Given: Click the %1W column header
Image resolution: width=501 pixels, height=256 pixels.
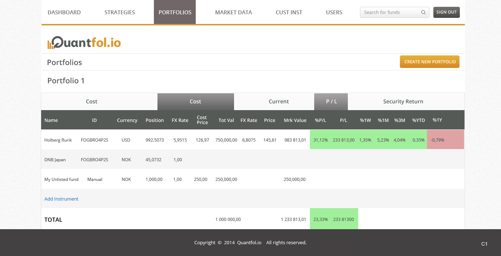Looking at the screenshot, I should (x=365, y=120).
